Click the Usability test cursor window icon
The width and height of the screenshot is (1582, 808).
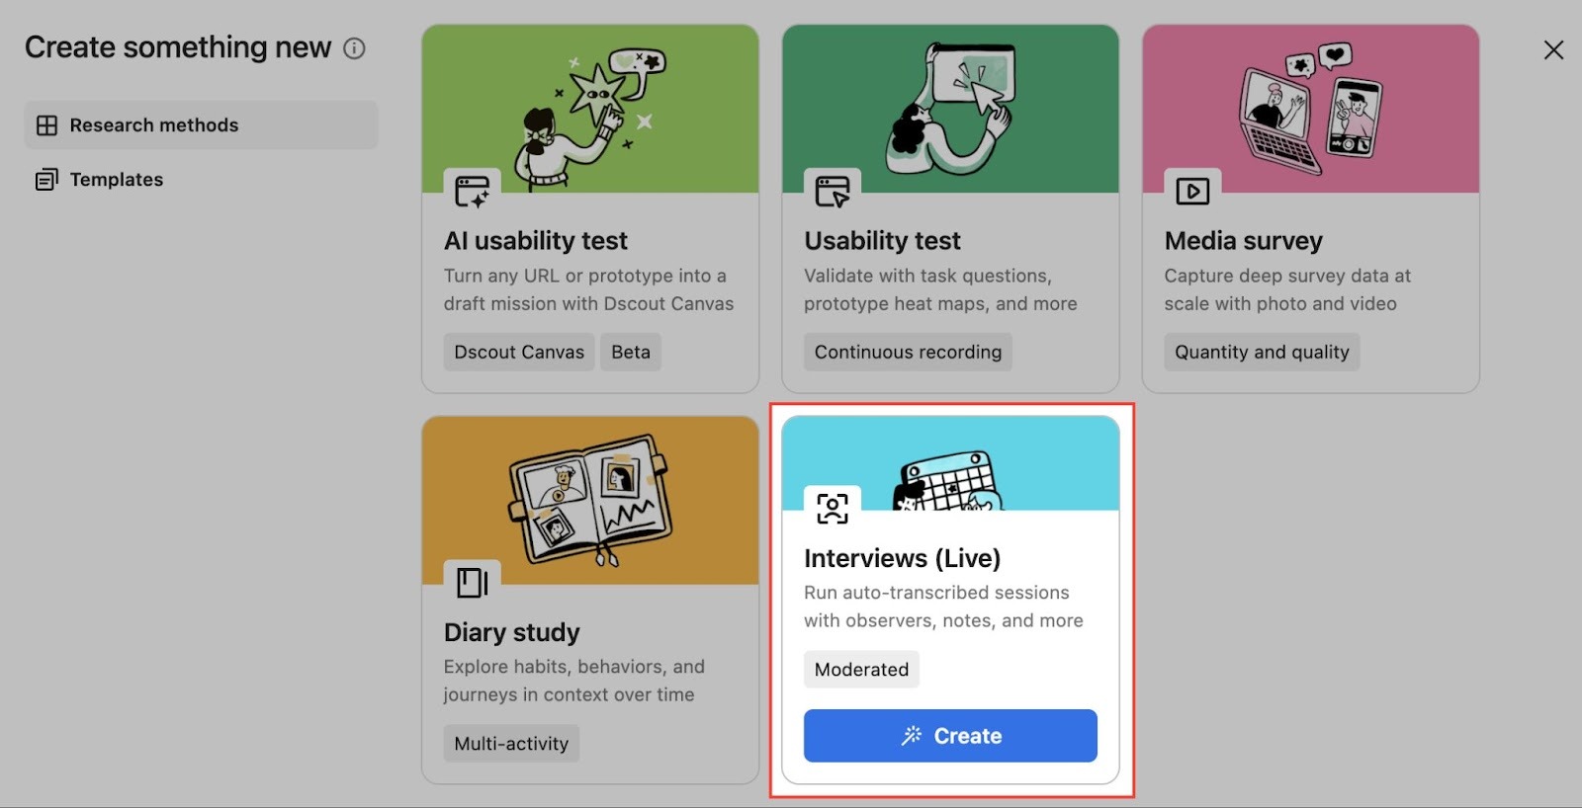[832, 191]
